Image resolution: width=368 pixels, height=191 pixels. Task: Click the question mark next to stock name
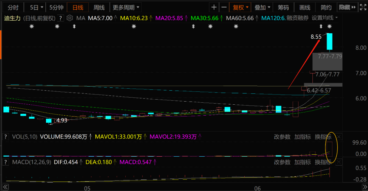[61, 18]
